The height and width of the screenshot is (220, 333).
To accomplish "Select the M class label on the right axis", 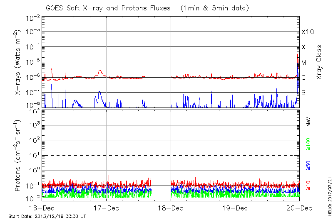I will (304, 63).
